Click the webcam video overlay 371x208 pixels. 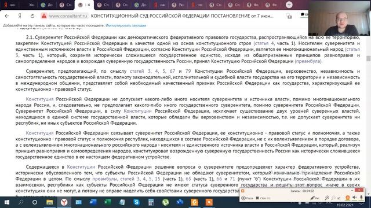(x=339, y=18)
